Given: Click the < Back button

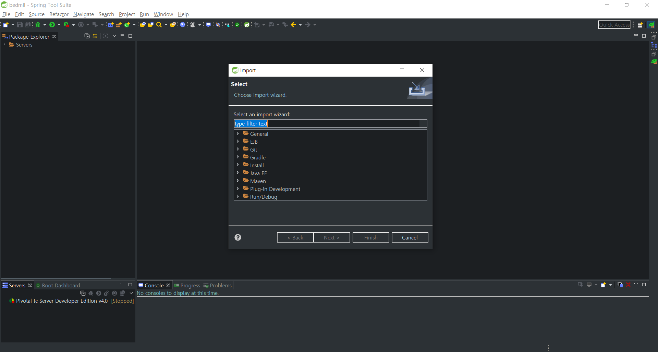Looking at the screenshot, I should [295, 237].
